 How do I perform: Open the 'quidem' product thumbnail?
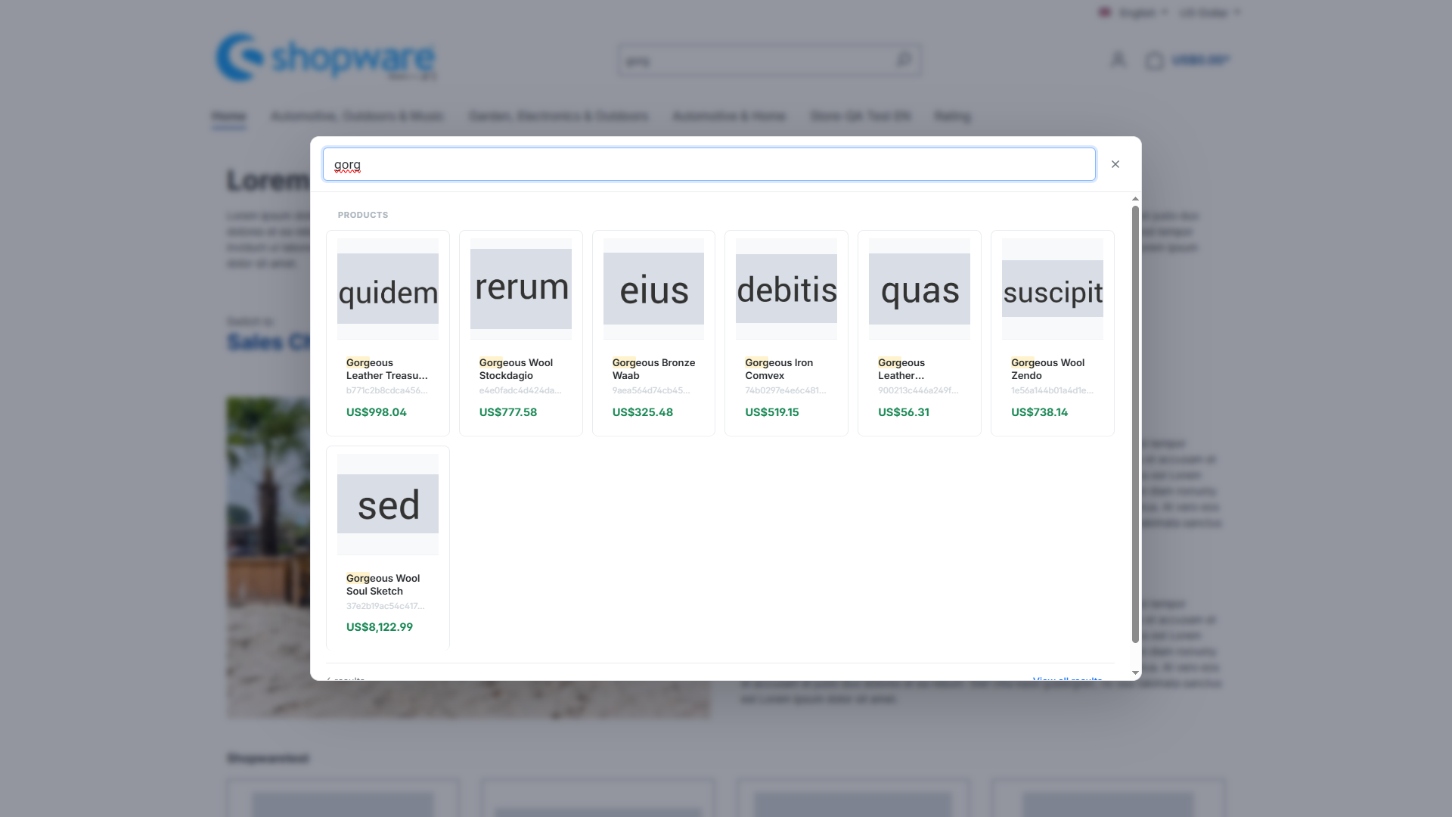[x=388, y=289]
